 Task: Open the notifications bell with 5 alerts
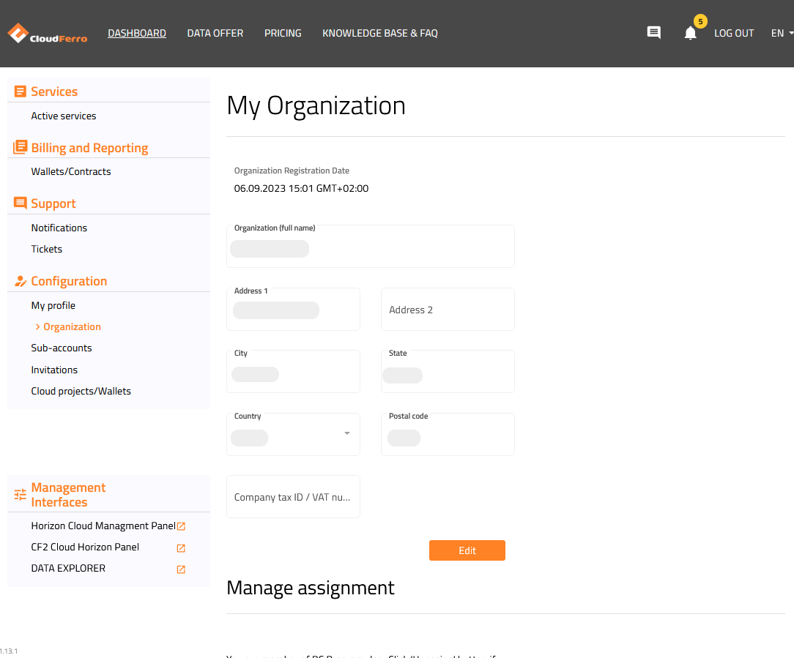click(x=689, y=33)
